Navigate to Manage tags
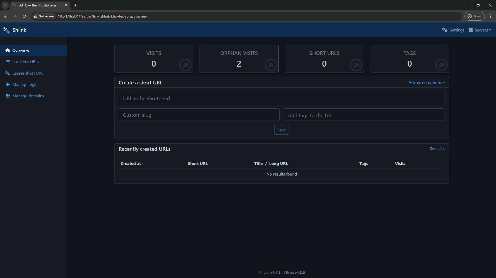Image resolution: width=496 pixels, height=278 pixels. point(24,85)
